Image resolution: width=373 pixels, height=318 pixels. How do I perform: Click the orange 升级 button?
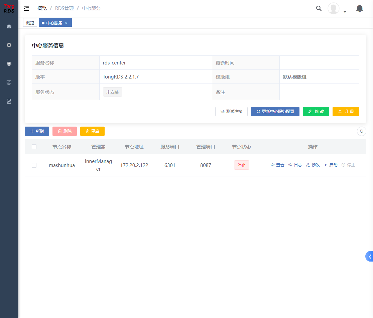click(346, 112)
